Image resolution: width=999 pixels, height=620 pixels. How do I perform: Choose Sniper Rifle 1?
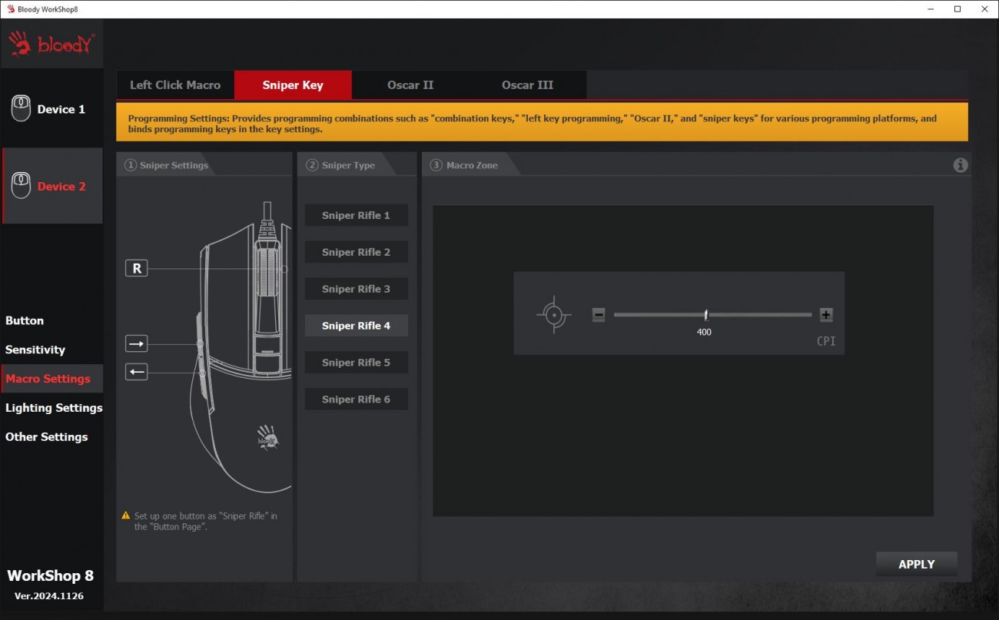pyautogui.click(x=356, y=216)
